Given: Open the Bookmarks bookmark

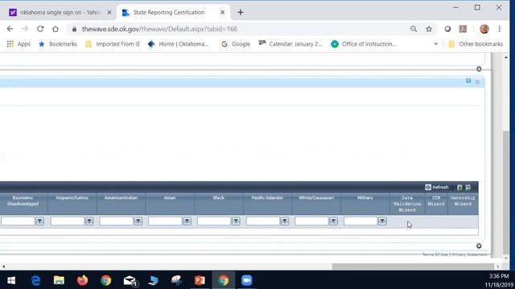Looking at the screenshot, I should tap(58, 44).
